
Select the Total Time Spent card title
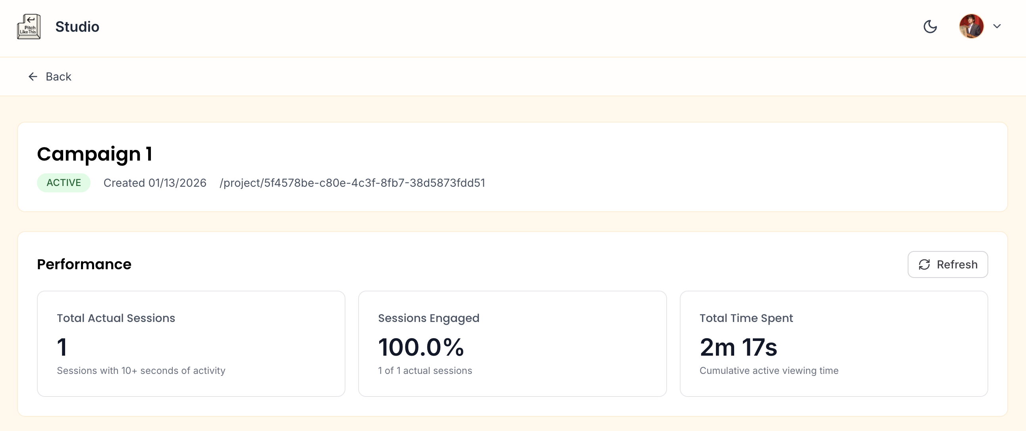click(x=746, y=318)
